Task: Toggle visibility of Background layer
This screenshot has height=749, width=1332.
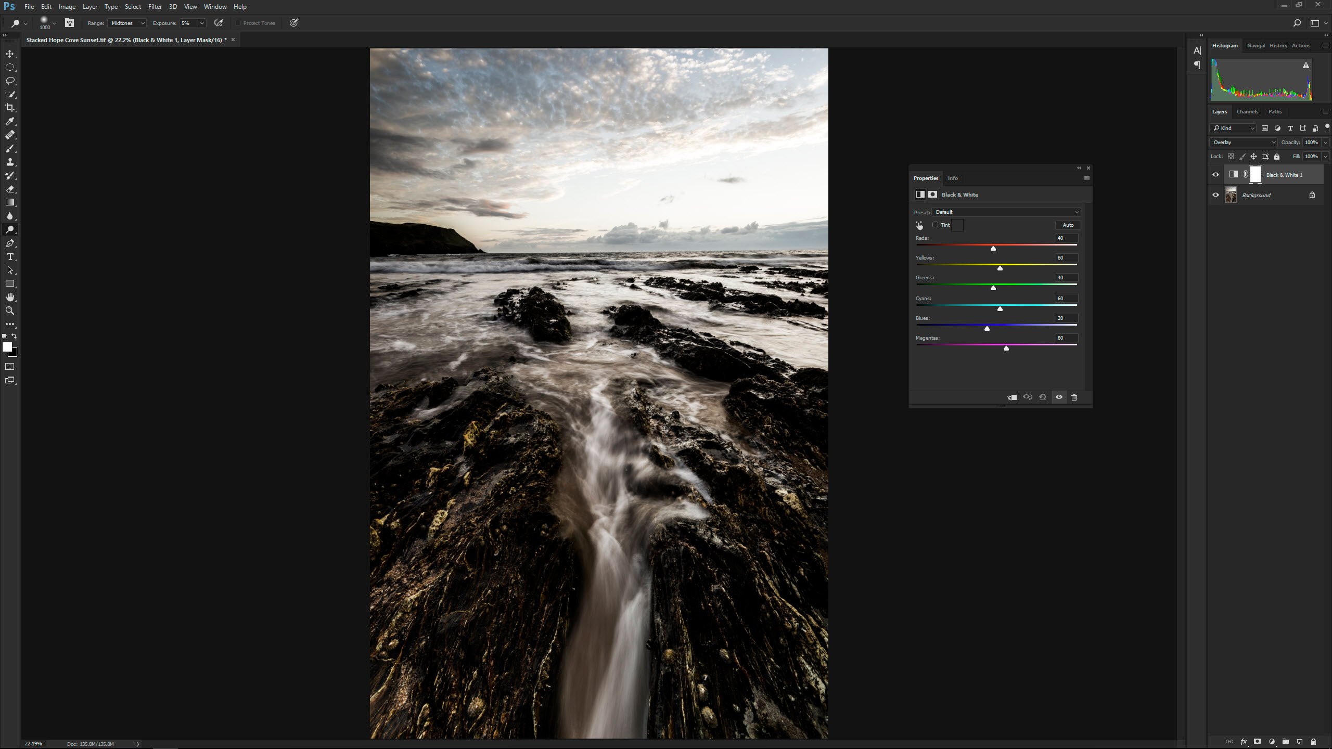Action: tap(1216, 195)
